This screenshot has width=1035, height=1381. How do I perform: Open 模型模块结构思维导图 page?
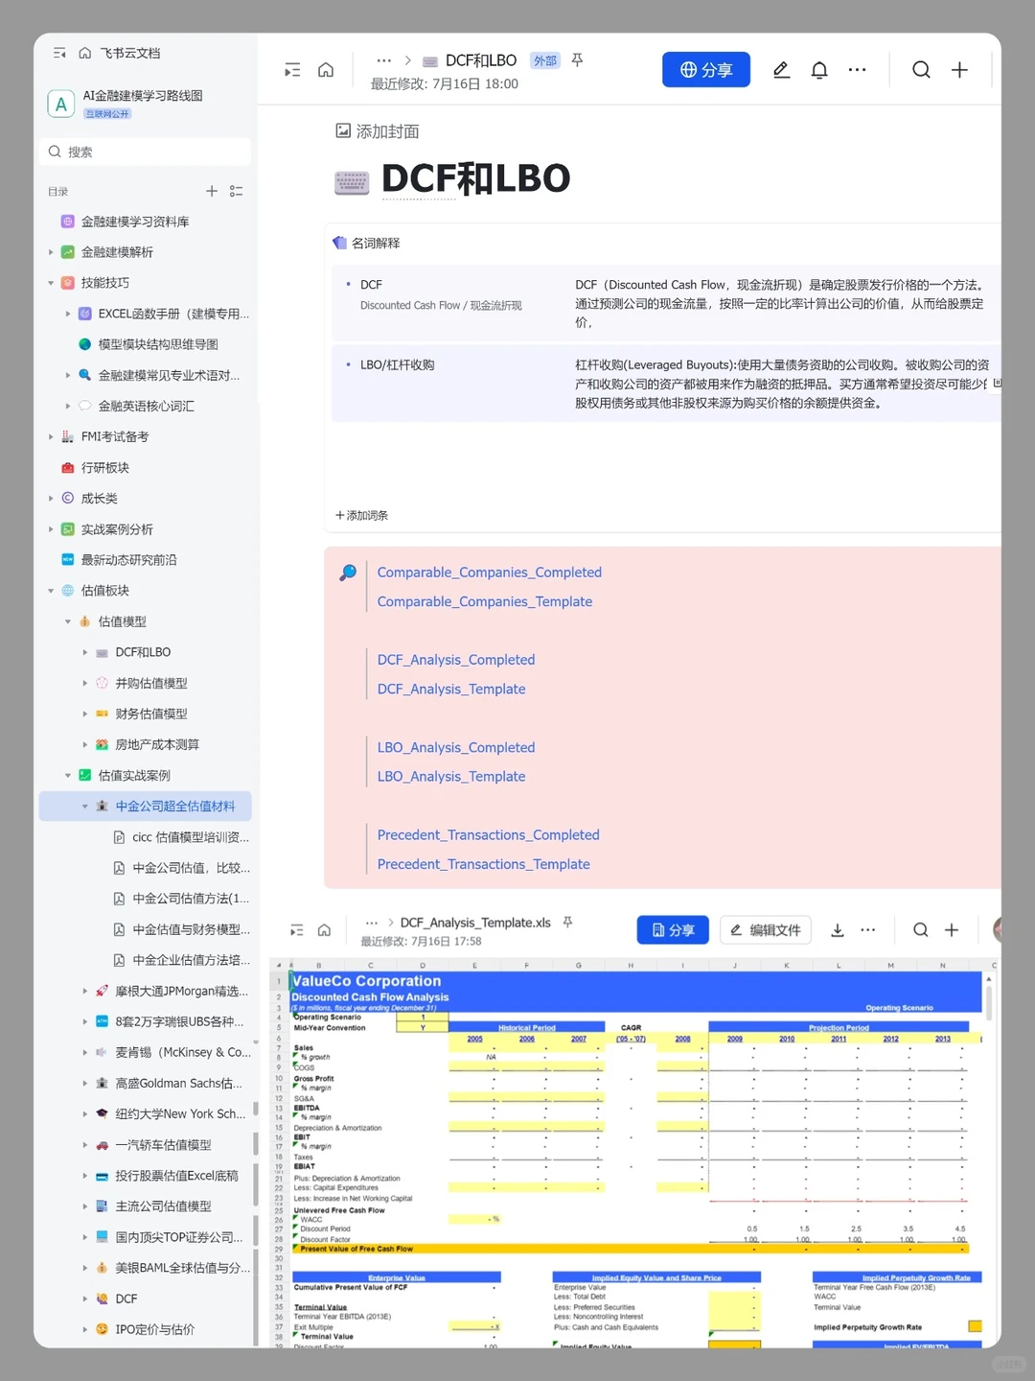point(158,344)
